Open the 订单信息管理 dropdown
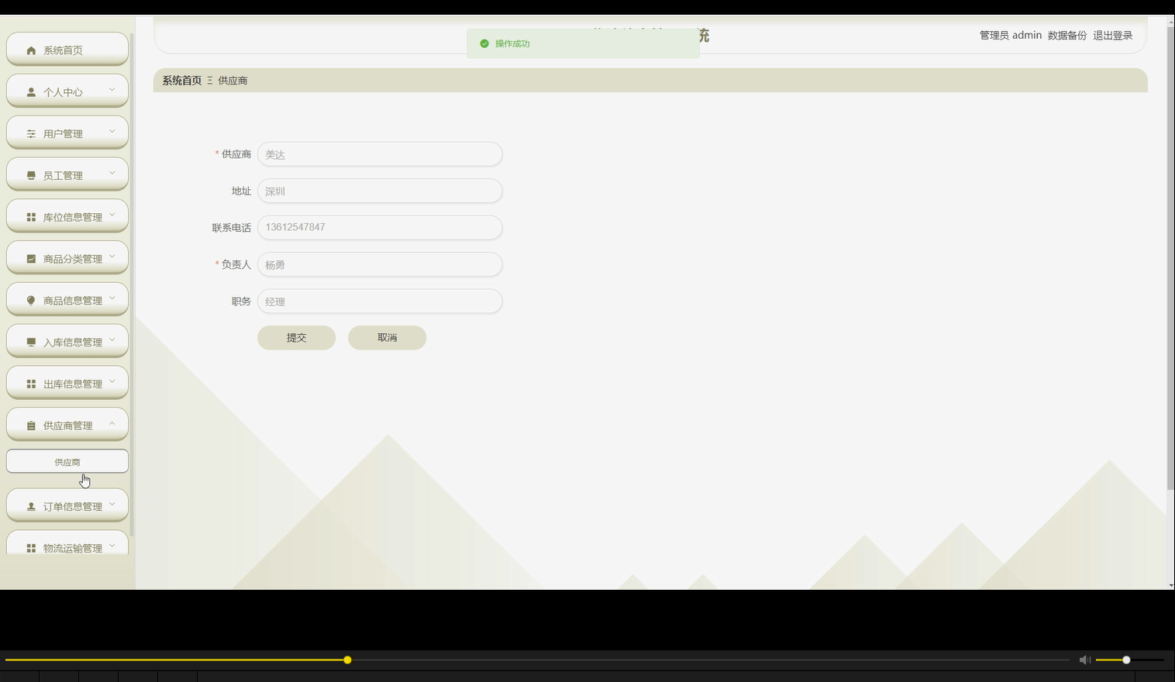 coord(74,505)
